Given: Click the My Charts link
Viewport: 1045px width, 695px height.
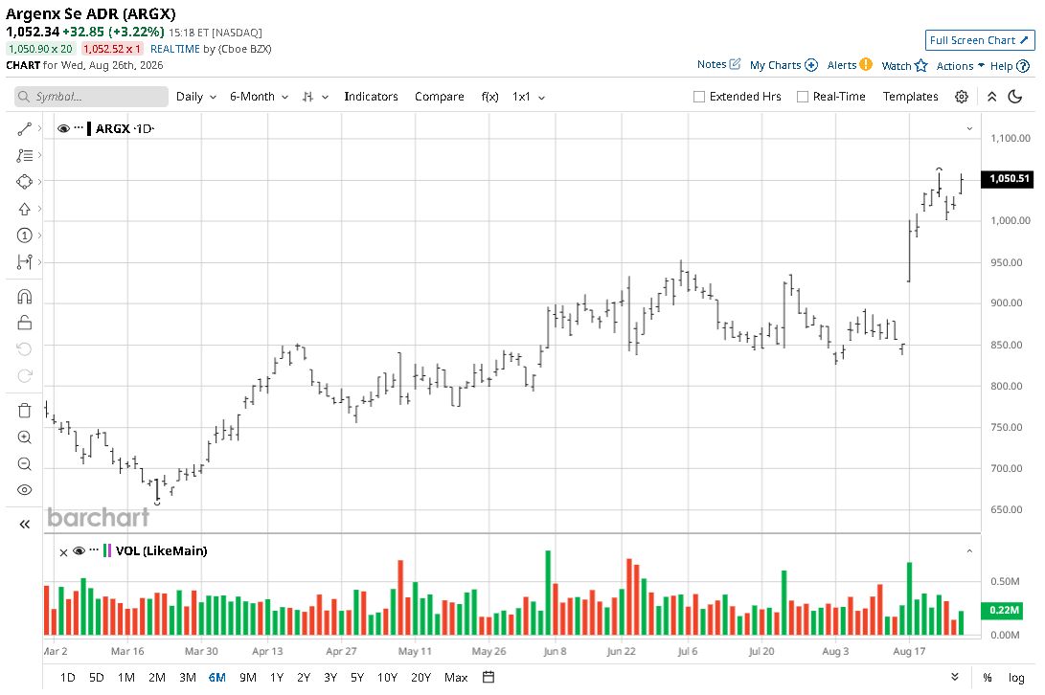Looking at the screenshot, I should [x=775, y=65].
